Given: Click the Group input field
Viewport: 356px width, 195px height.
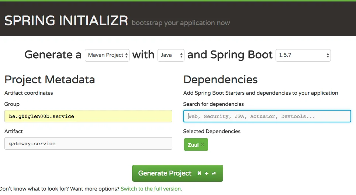Looking at the screenshot, I should click(88, 116).
